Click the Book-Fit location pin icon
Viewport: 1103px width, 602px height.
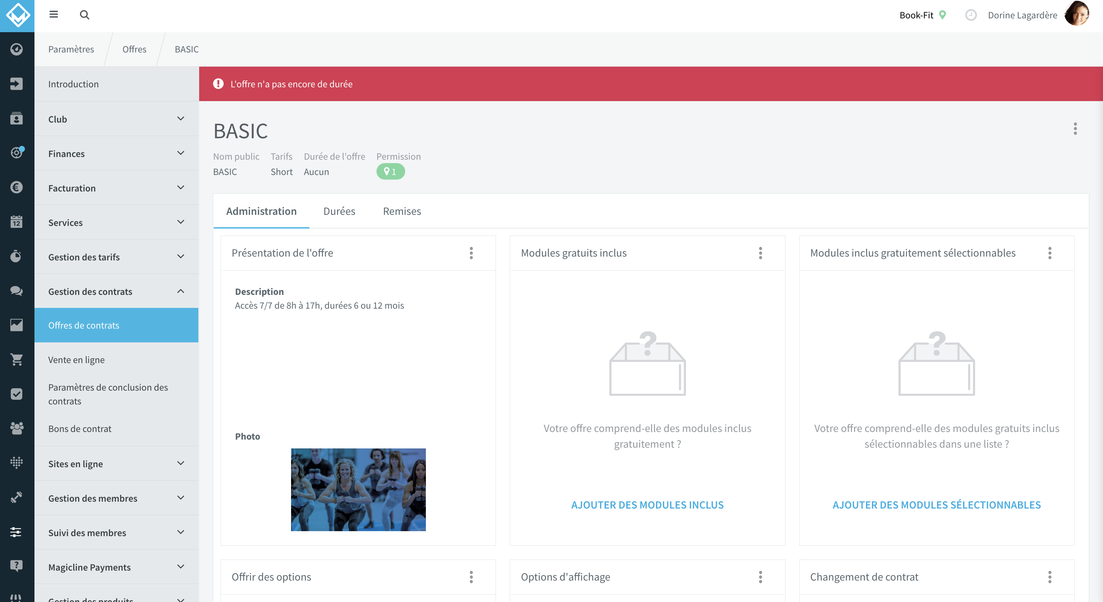click(943, 15)
